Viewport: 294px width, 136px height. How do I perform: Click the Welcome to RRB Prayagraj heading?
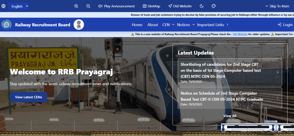pyautogui.click(x=61, y=72)
